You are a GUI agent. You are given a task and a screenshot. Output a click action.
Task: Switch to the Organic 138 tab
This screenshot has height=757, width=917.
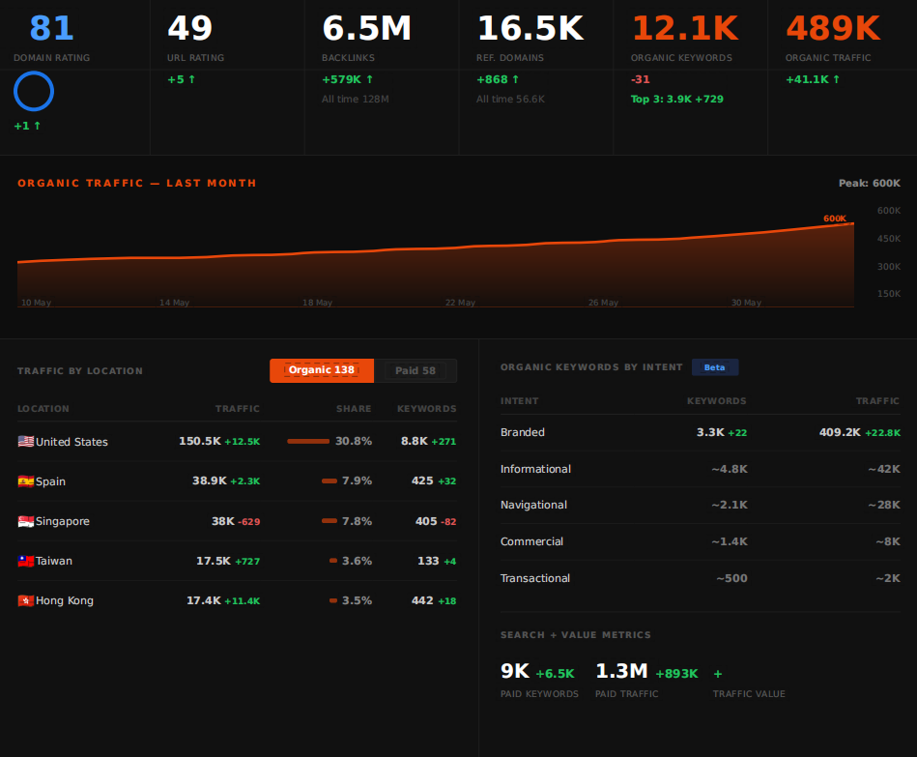coord(322,370)
